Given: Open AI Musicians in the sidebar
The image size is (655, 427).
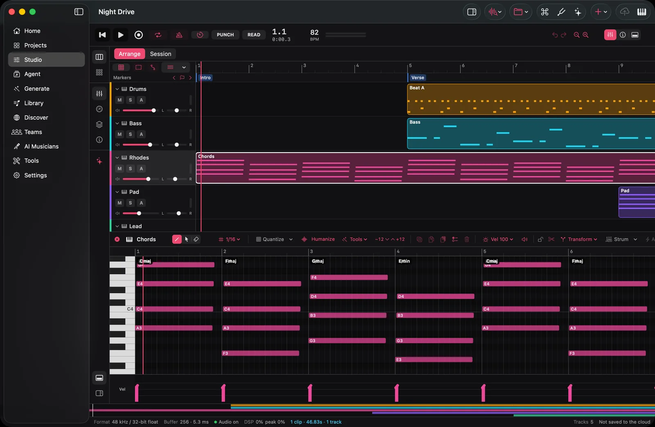Looking at the screenshot, I should tap(46, 147).
